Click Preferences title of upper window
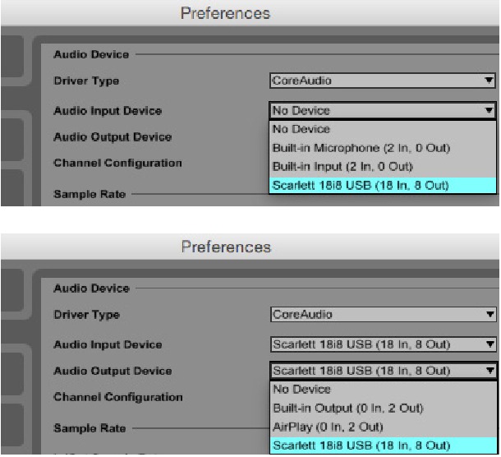 (x=225, y=13)
